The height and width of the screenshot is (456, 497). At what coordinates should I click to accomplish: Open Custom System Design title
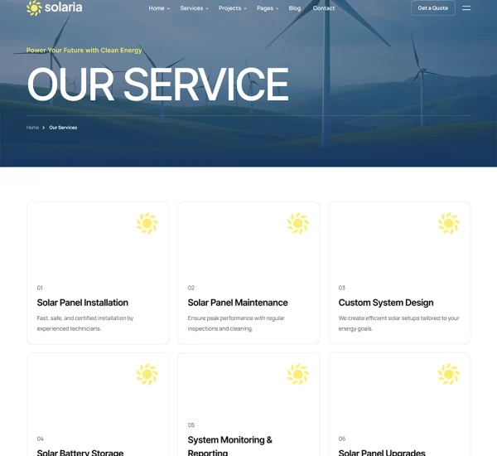(386, 303)
